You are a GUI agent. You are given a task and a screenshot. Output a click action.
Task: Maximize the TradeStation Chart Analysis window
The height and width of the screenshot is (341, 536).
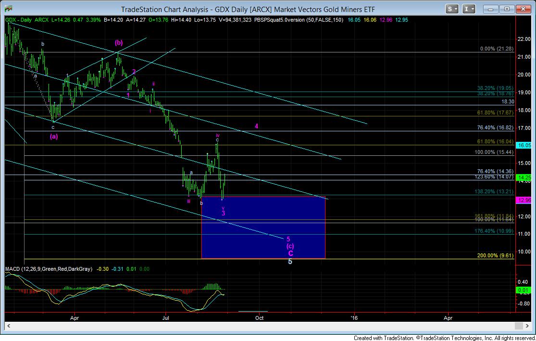507,9
